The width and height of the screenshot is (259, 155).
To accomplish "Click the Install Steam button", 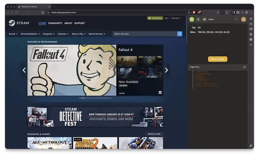I will [155, 18].
